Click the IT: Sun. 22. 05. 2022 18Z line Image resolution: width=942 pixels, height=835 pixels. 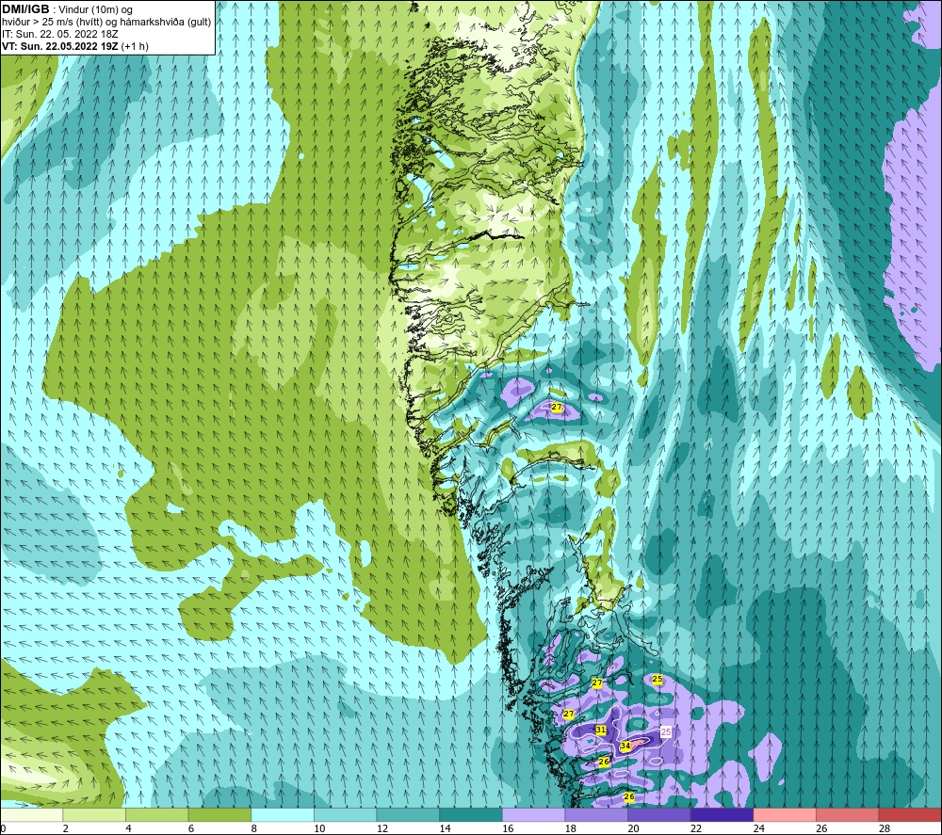60,34
